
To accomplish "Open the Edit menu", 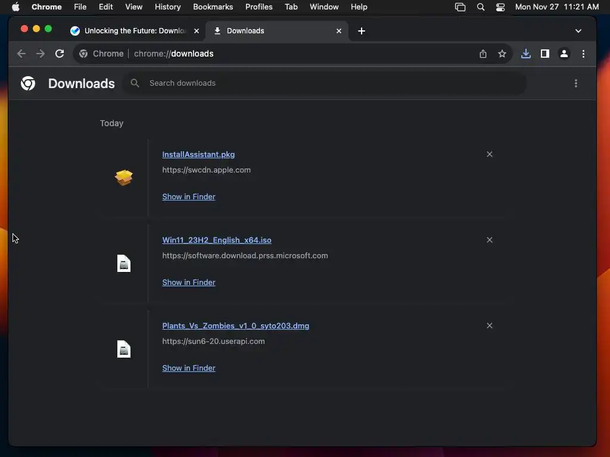I will click(106, 7).
